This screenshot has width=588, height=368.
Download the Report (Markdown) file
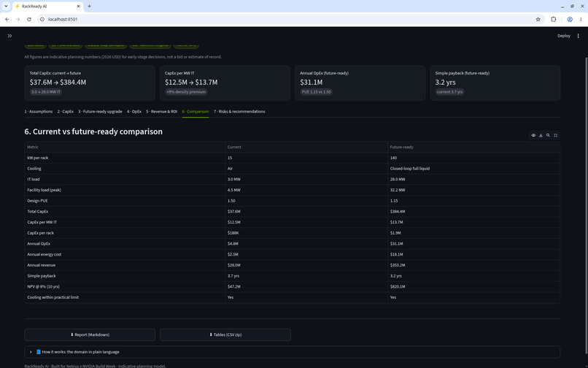tap(90, 334)
